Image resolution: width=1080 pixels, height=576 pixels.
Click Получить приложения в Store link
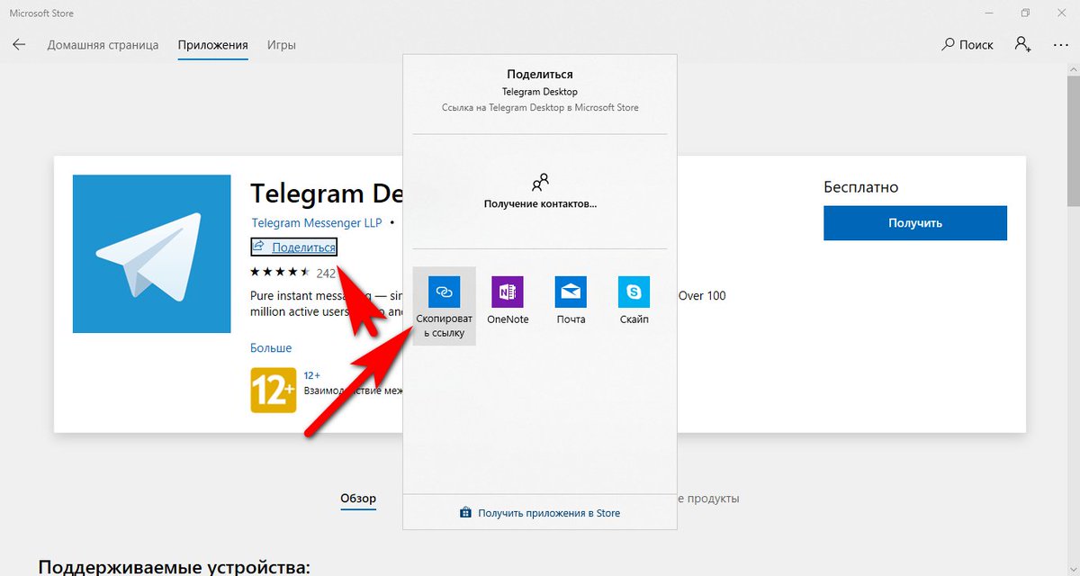(540, 513)
